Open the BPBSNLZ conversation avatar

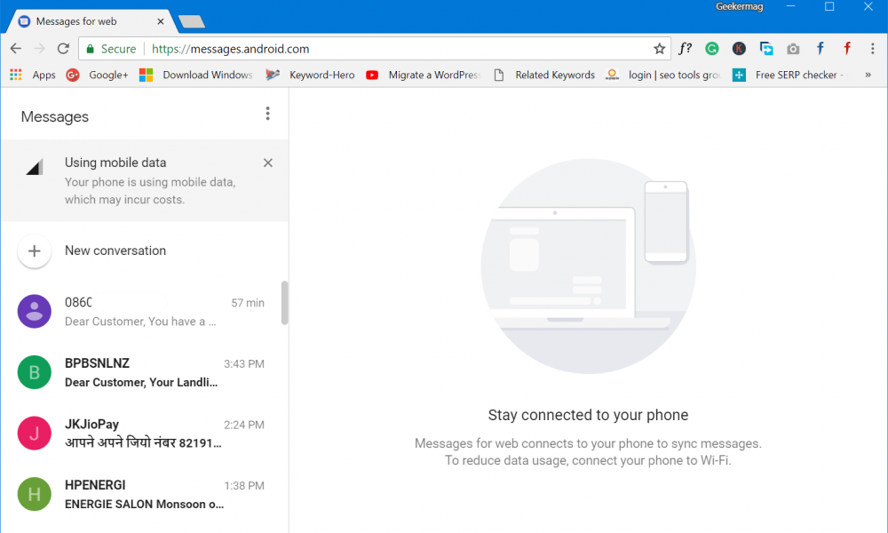tap(34, 371)
